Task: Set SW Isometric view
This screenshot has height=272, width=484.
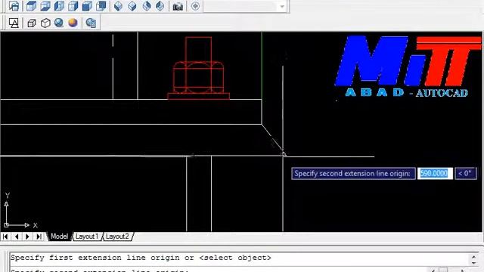Action: pyautogui.click(x=118, y=6)
